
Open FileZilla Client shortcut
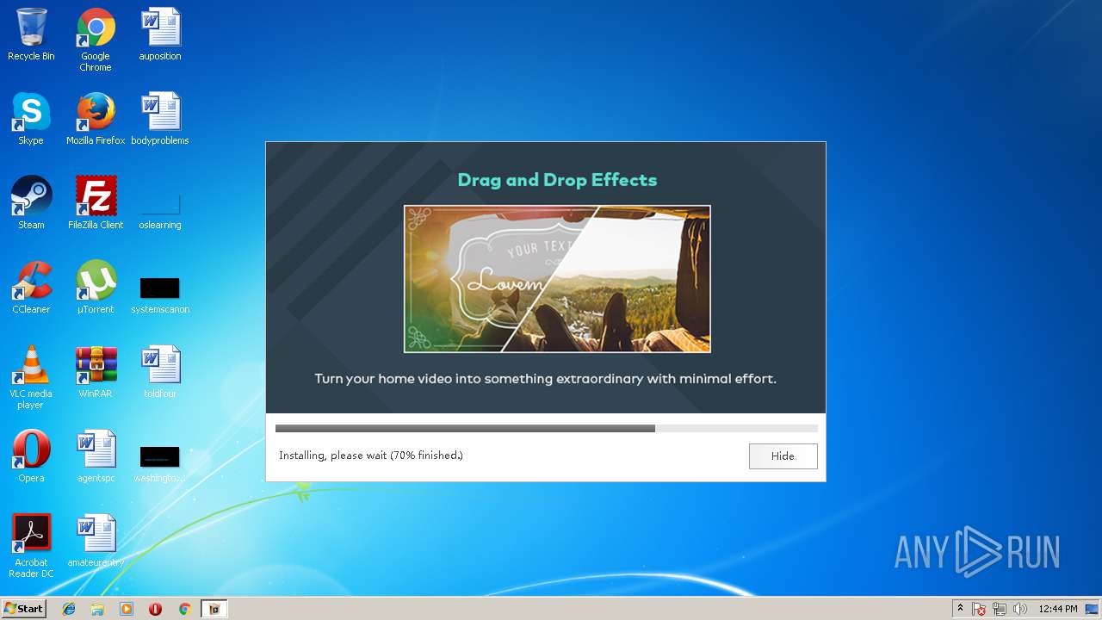[96, 204]
